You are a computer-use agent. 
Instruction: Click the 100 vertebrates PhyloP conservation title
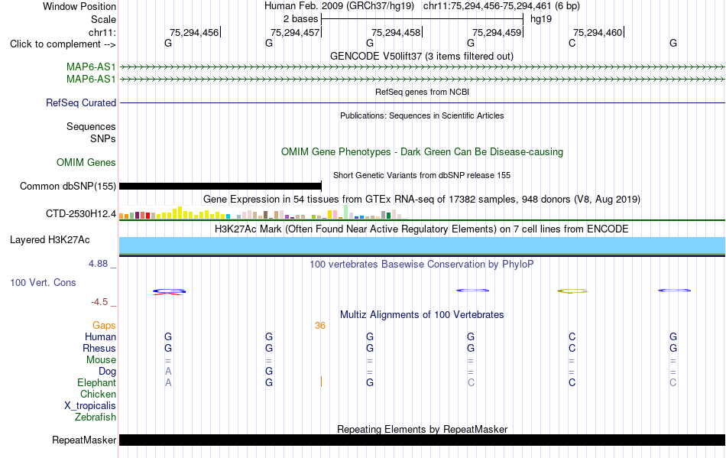click(x=422, y=264)
